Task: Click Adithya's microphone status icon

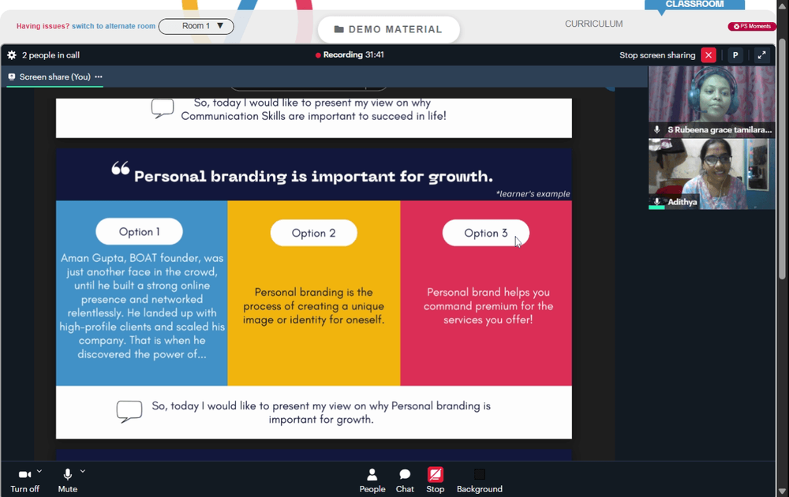Action: click(x=656, y=202)
